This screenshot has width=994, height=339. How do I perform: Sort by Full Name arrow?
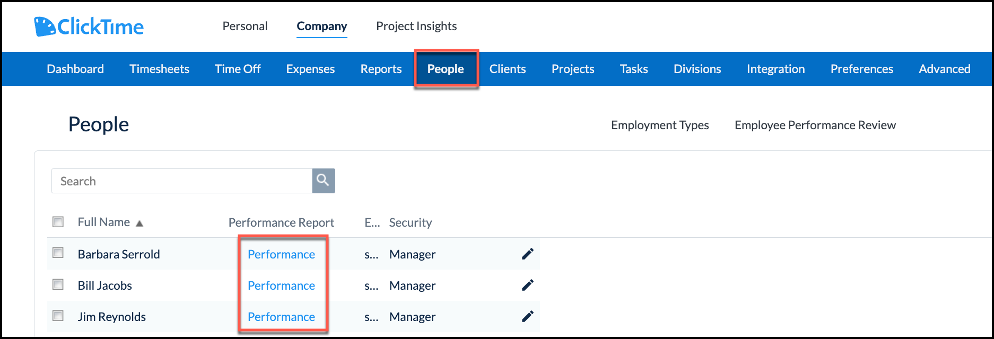(139, 224)
